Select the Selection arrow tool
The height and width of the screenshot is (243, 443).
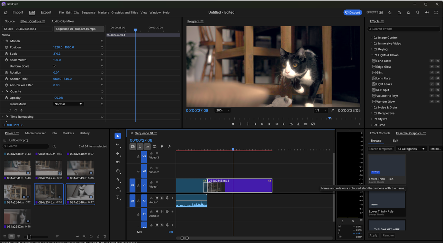[118, 136]
